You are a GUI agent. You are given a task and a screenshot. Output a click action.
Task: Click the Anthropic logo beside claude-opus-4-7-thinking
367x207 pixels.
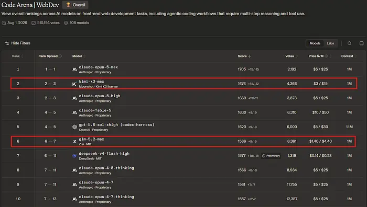point(74,199)
